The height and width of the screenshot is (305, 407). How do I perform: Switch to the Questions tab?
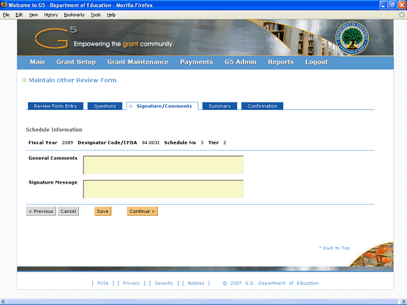(105, 106)
